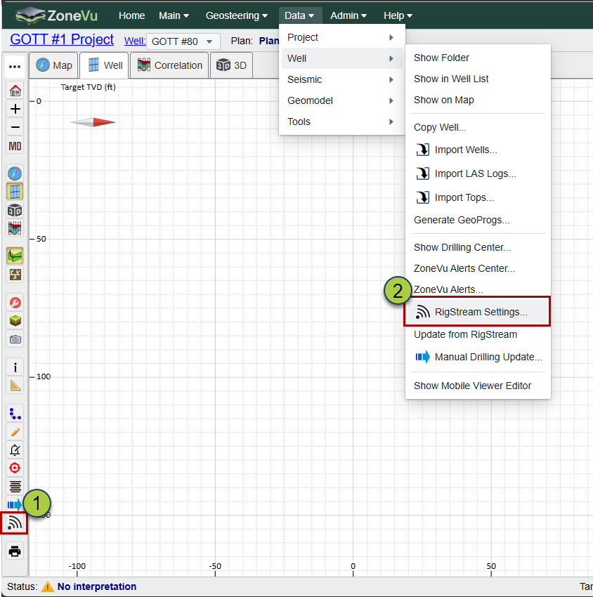
Task: Click the brown fault pattern icon
Action: click(15, 275)
